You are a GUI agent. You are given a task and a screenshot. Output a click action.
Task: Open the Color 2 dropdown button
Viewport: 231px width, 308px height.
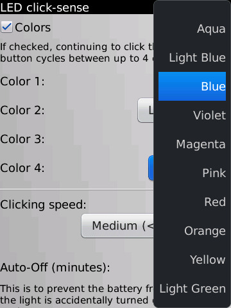[x=146, y=110]
